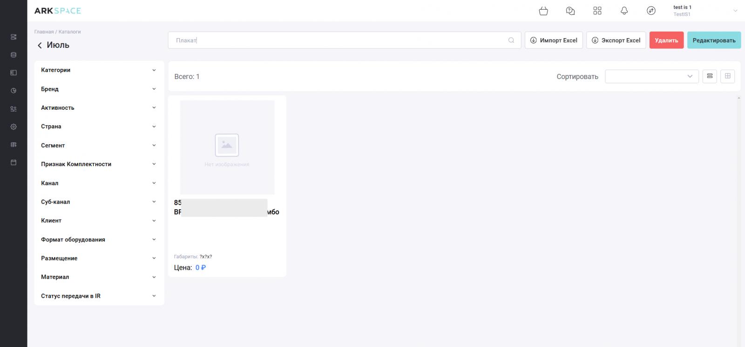The width and height of the screenshot is (745, 347).
Task: Open the apps grid icon
Action: 597,11
